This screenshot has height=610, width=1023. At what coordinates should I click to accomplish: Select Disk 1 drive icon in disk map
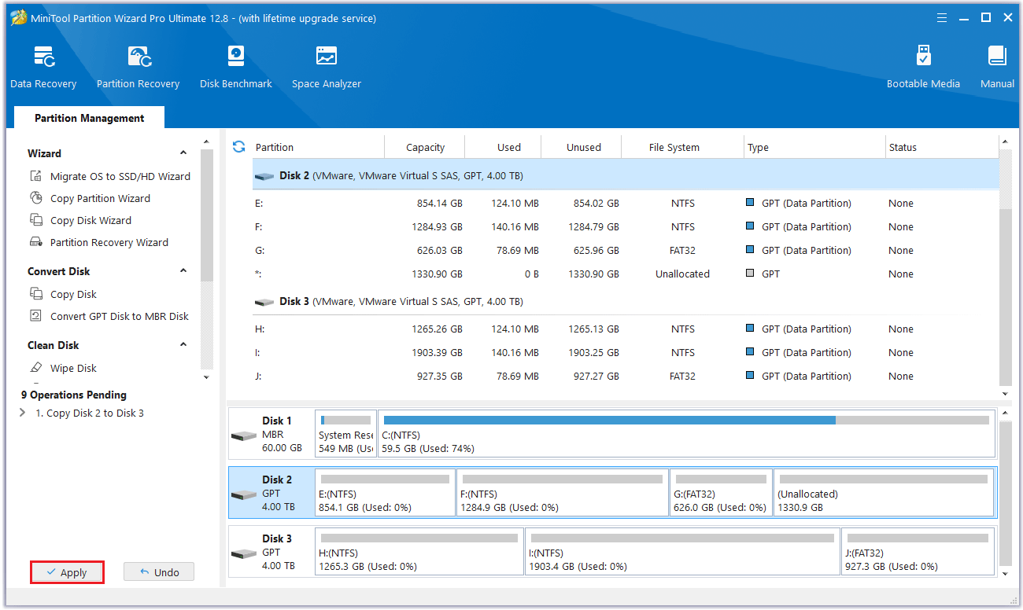[244, 435]
